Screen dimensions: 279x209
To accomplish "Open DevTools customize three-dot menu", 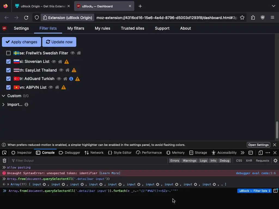I will coord(268,153).
